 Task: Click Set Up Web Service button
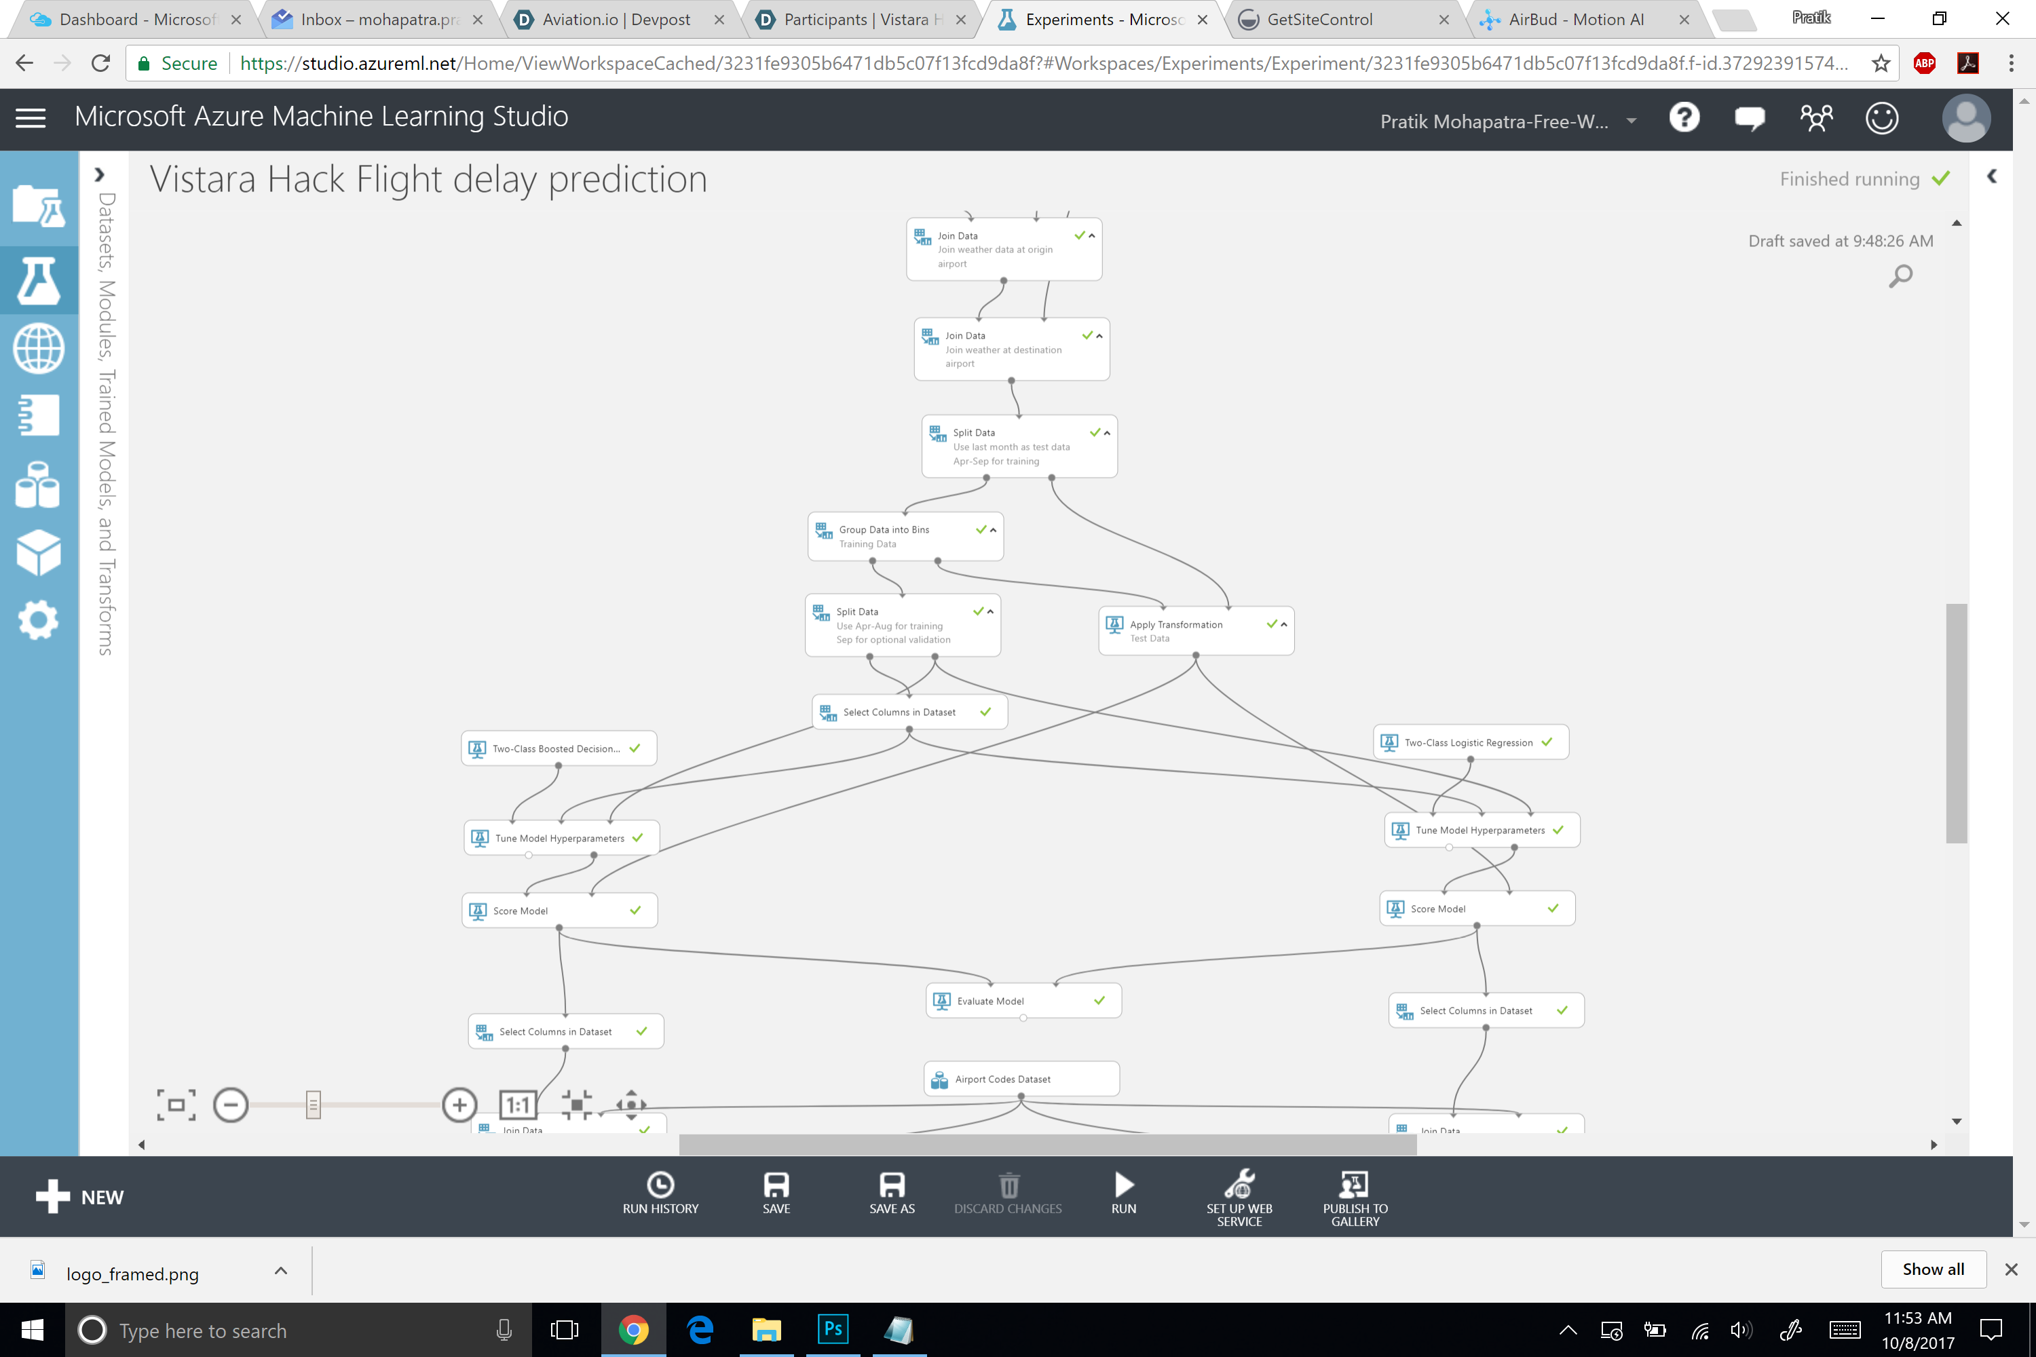(x=1239, y=1197)
